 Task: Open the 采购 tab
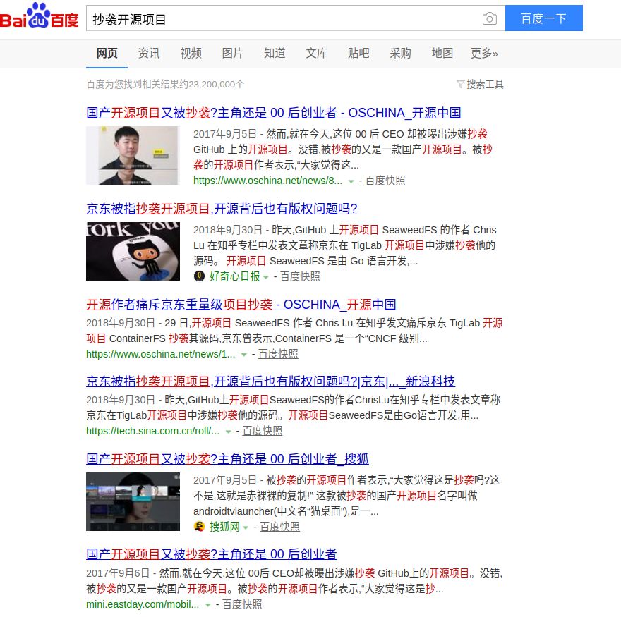tap(400, 53)
